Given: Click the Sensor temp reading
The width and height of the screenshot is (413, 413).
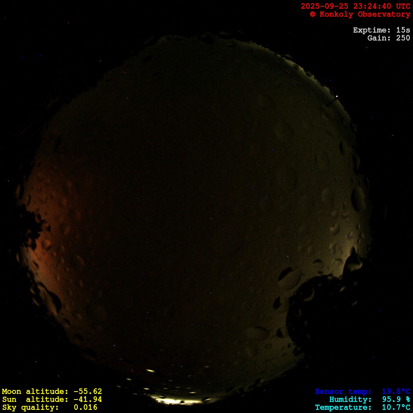Looking at the screenshot, I should click(396, 392).
